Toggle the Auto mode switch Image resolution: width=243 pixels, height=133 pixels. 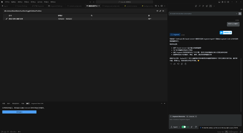(x=183, y=127)
